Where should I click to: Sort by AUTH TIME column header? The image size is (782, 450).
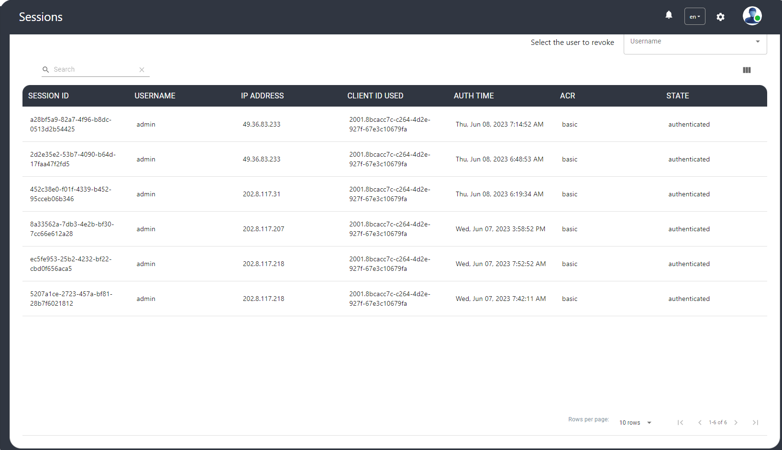[474, 96]
